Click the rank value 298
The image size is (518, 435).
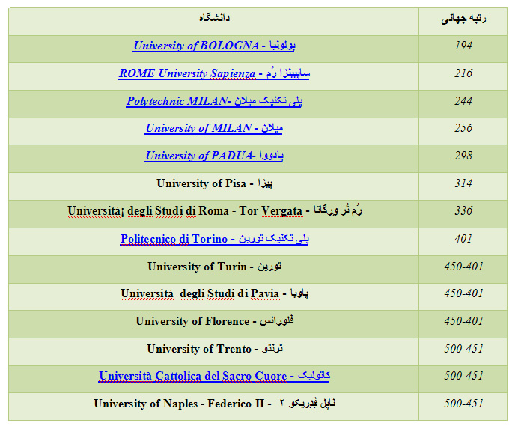point(463,156)
